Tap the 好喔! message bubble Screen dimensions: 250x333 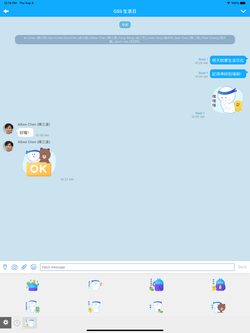pyautogui.click(x=25, y=133)
